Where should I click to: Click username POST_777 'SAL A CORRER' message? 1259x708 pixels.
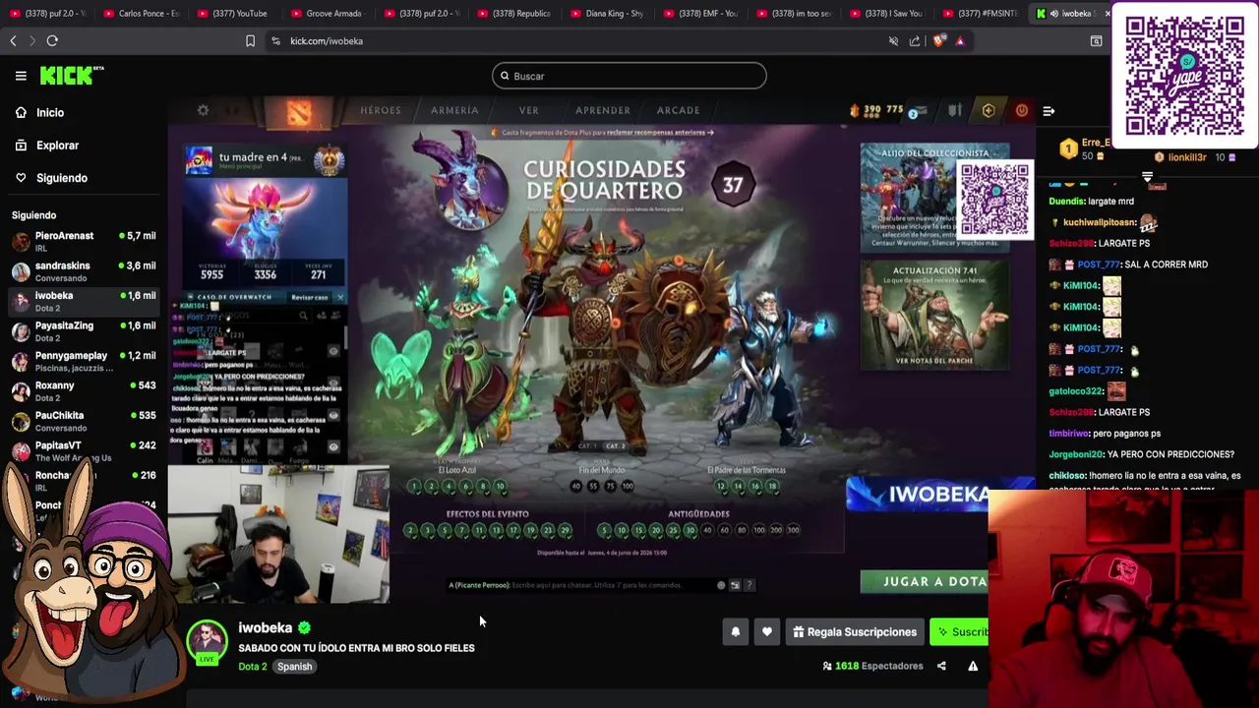[1099, 265]
